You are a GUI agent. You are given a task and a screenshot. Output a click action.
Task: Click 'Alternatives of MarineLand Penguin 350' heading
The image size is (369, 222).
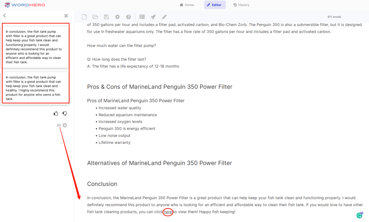click(159, 163)
